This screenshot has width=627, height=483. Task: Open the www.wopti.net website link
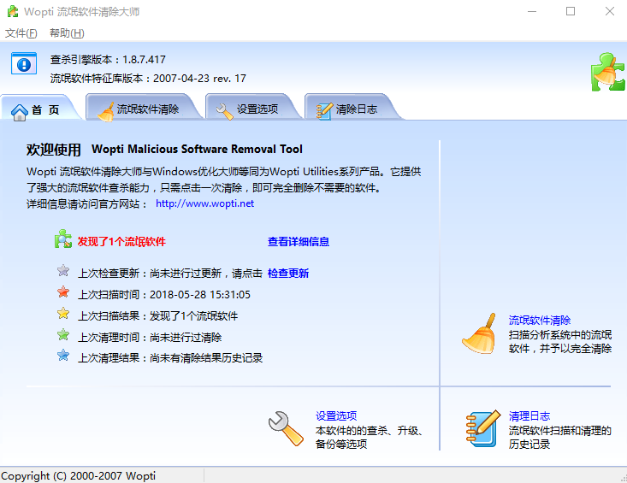pos(204,203)
